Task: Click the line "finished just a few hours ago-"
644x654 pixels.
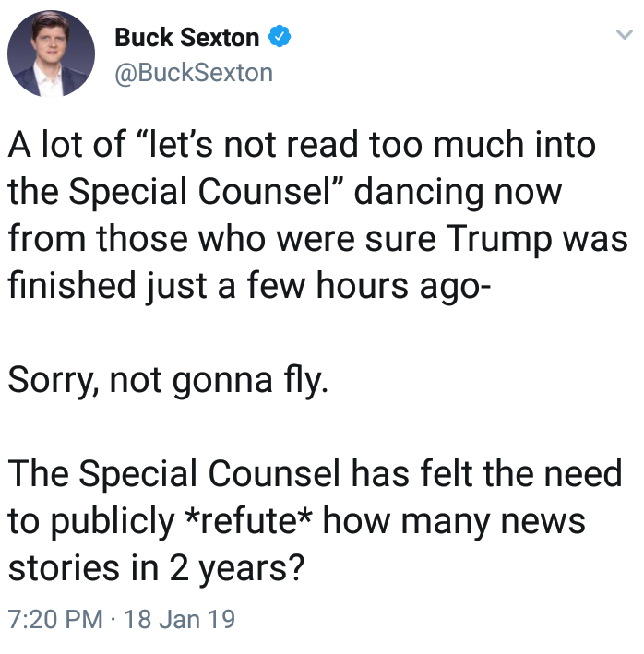Action: coord(249,287)
